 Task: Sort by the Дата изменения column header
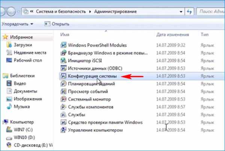(x=172, y=34)
